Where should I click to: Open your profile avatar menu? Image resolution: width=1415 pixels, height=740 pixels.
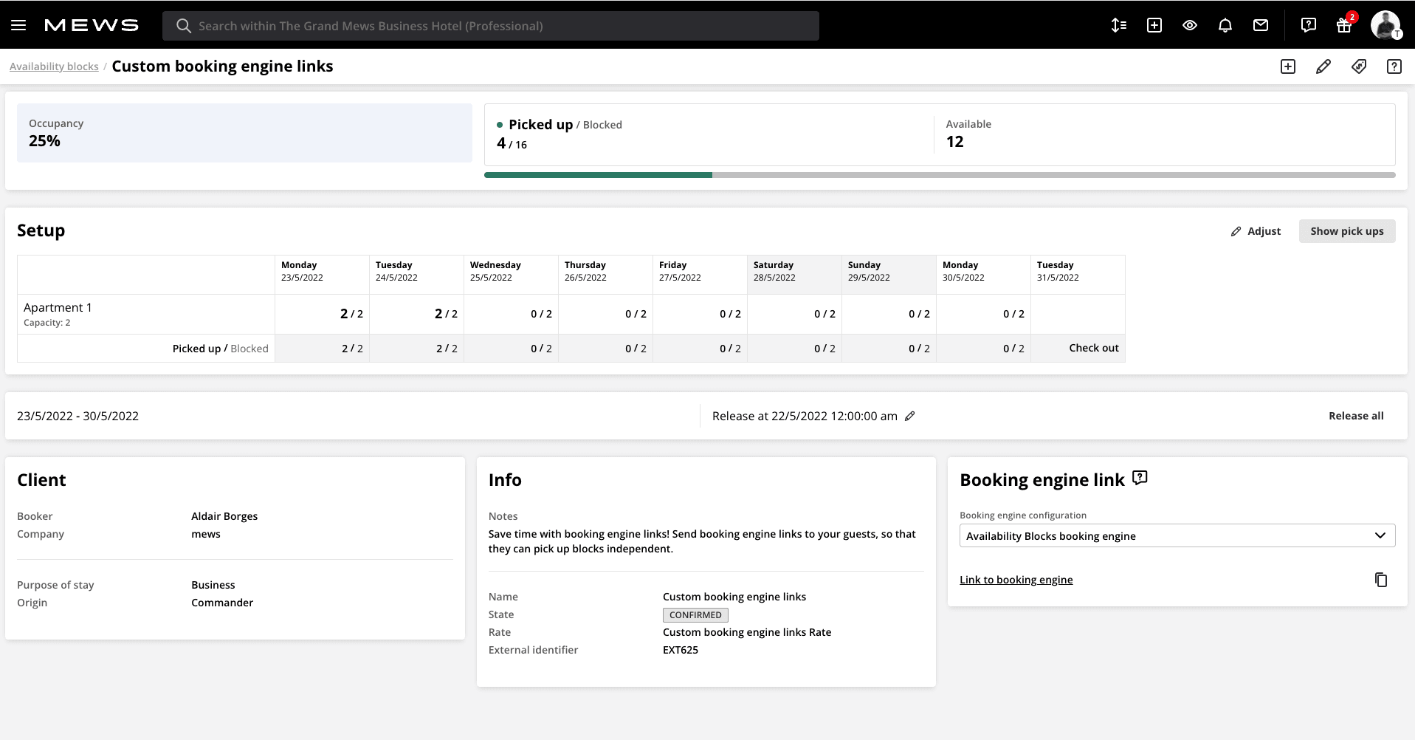point(1387,25)
